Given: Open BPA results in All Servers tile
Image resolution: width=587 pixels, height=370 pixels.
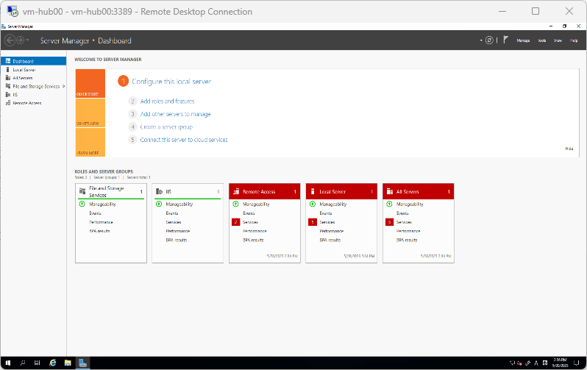Looking at the screenshot, I should 407,240.
